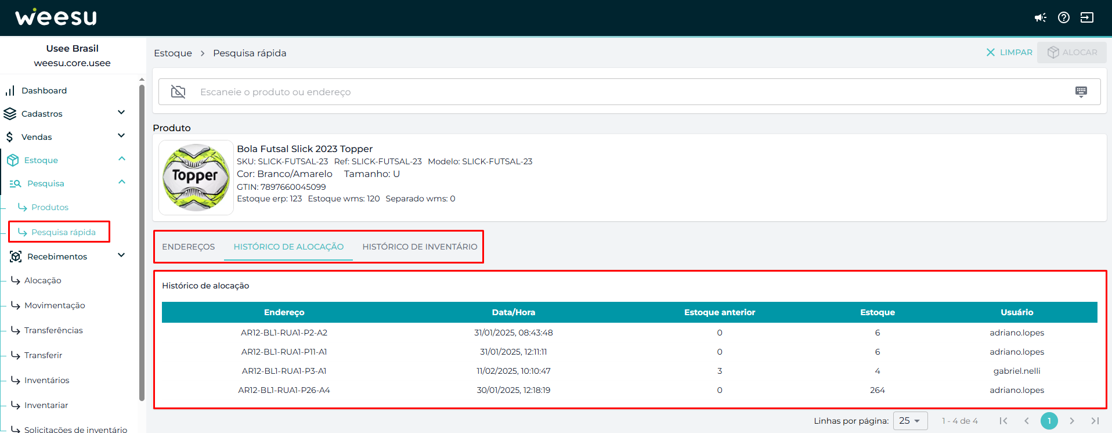Screen dimensions: 1112x433
Task: Expand the Cadastros menu chevron
Action: coord(121,113)
